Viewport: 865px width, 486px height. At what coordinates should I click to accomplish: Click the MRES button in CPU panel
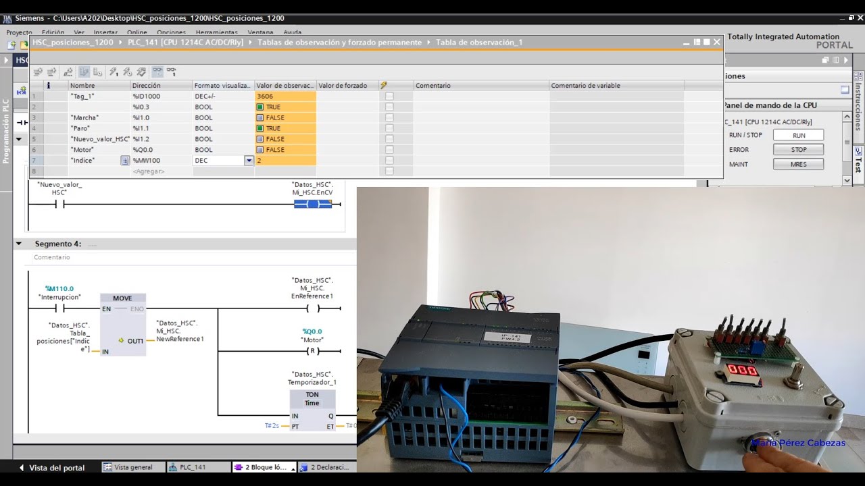click(x=799, y=164)
